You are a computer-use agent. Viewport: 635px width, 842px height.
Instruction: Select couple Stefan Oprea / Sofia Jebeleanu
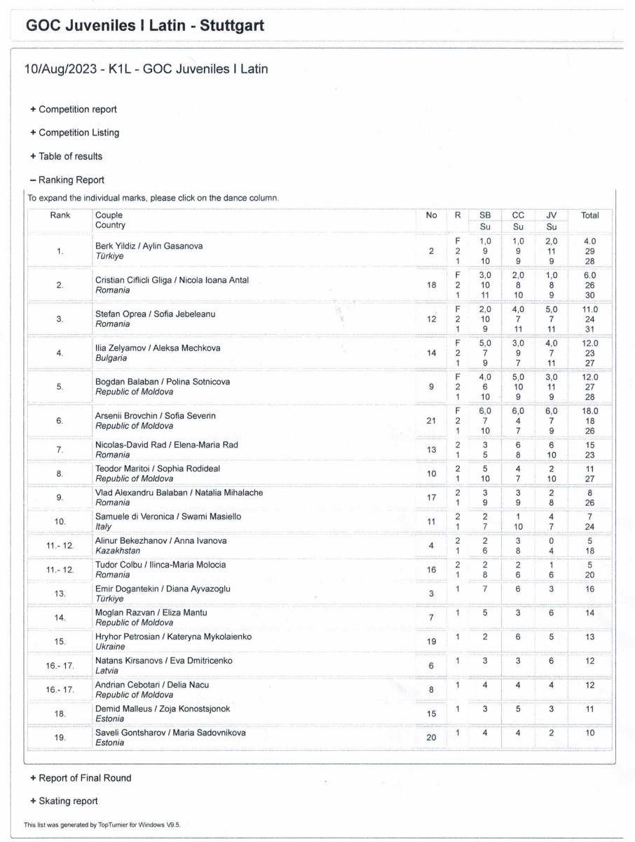tap(155, 314)
